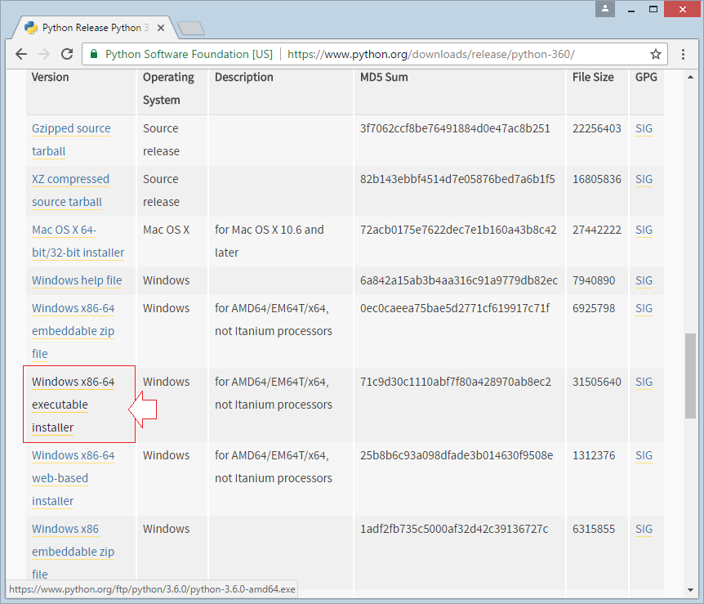The width and height of the screenshot is (704, 604).
Task: Select MD5 sum 71c9d30c1110abf7f80a428970ab8ec2
Action: [456, 382]
